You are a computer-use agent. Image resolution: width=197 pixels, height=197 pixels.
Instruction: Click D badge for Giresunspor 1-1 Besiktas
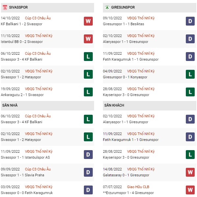190,21
